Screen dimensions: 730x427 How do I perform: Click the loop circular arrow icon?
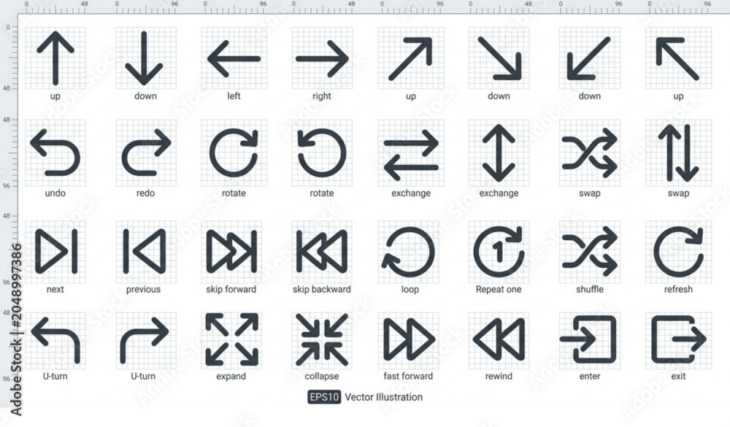(408, 252)
